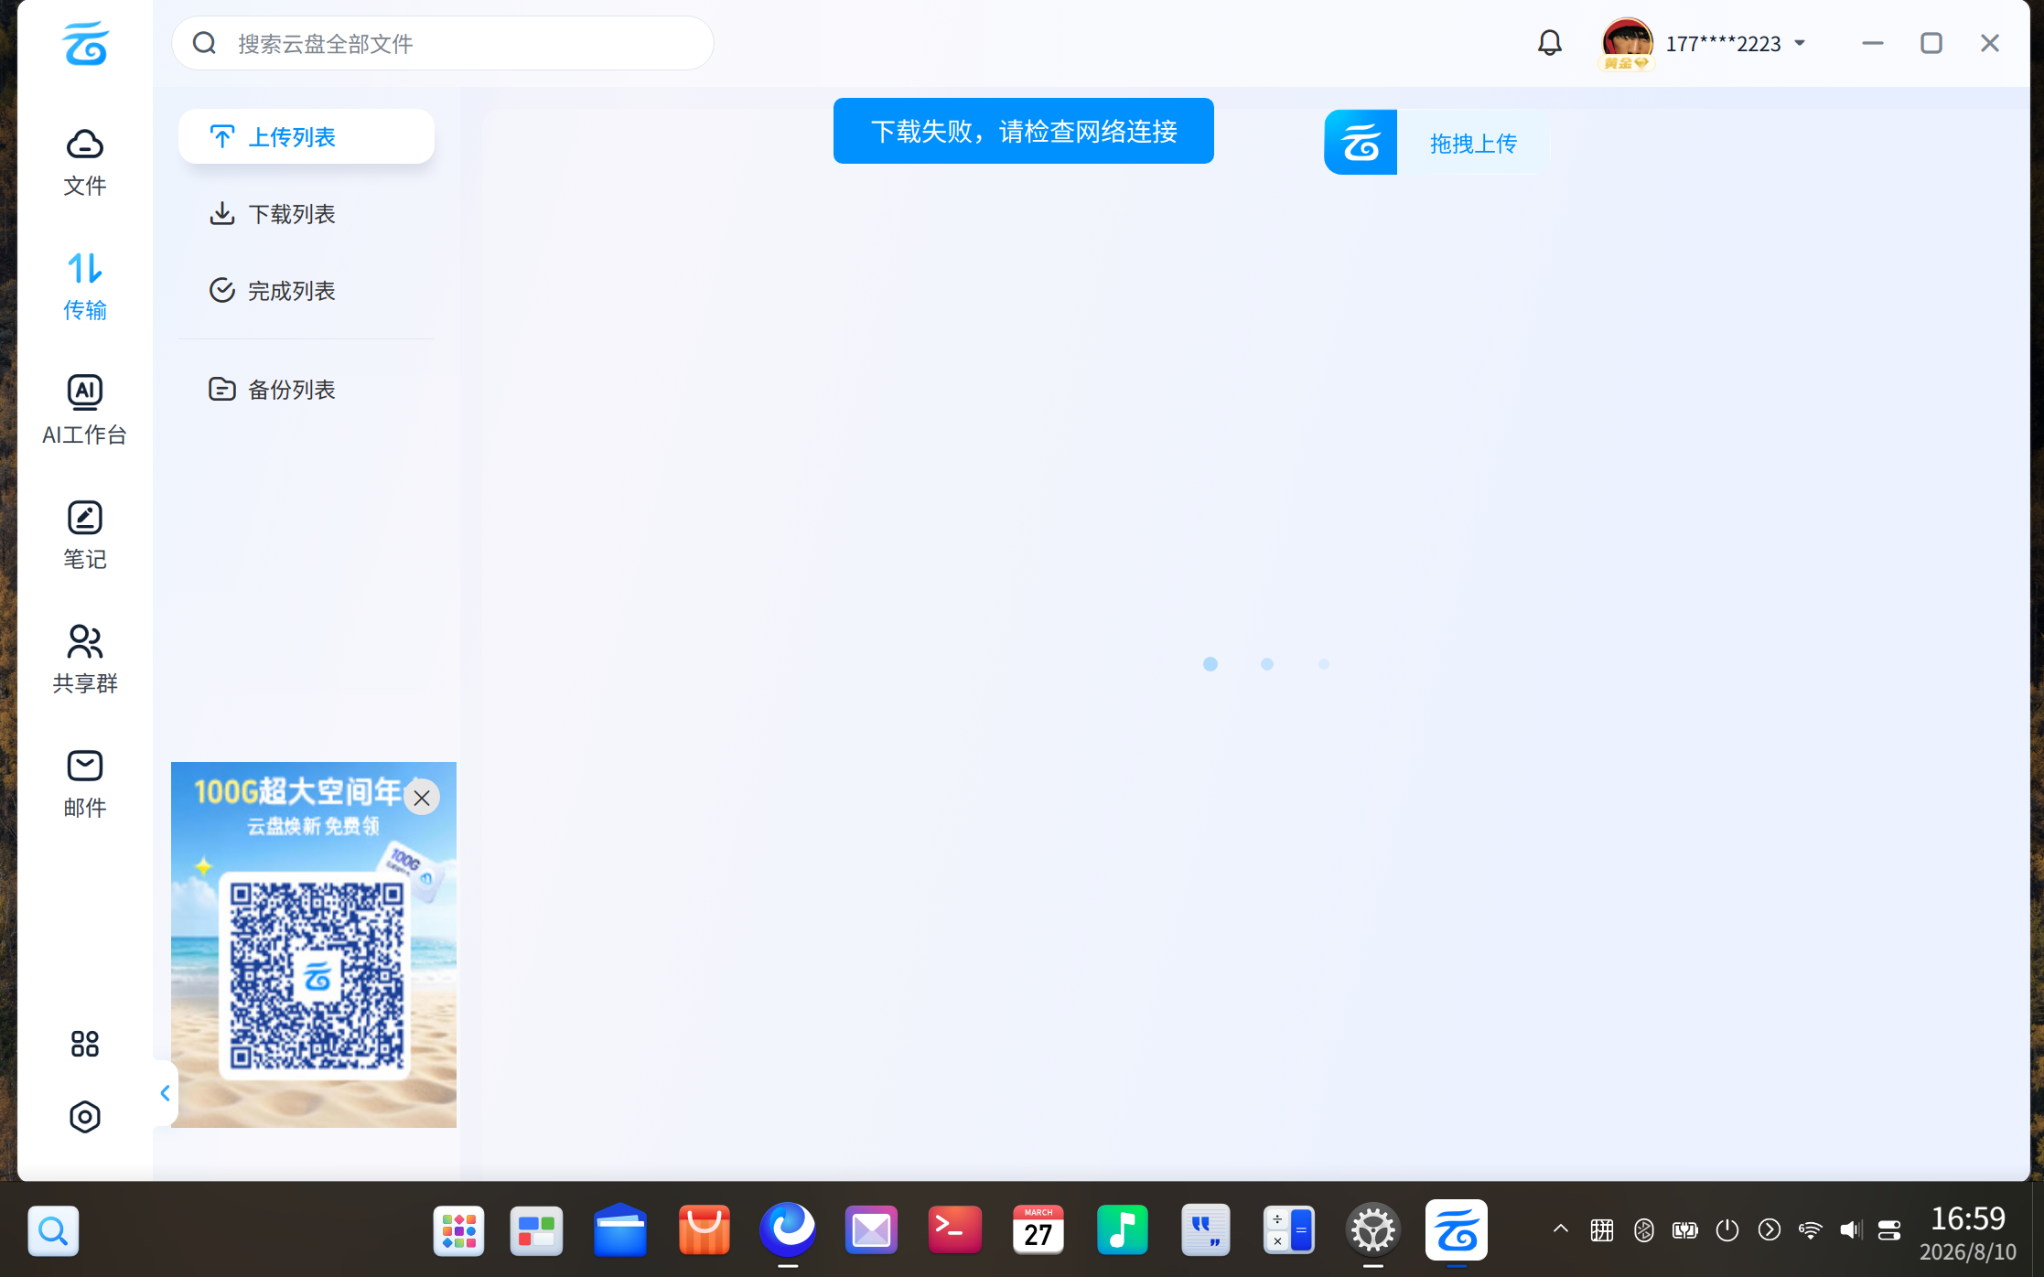
Task: Open the browser icon in taskbar
Action: pyautogui.click(x=788, y=1230)
